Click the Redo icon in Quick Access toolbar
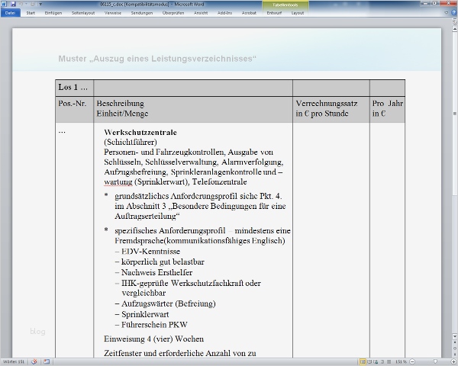Image resolution: width=458 pixels, height=366 pixels. pos(33,4)
